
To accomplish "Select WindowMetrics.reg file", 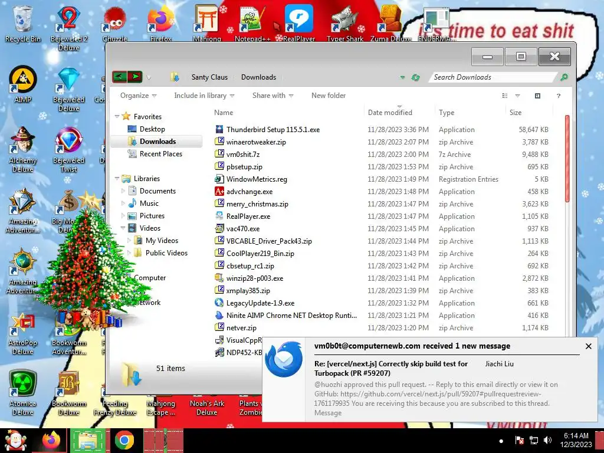I will point(257,179).
